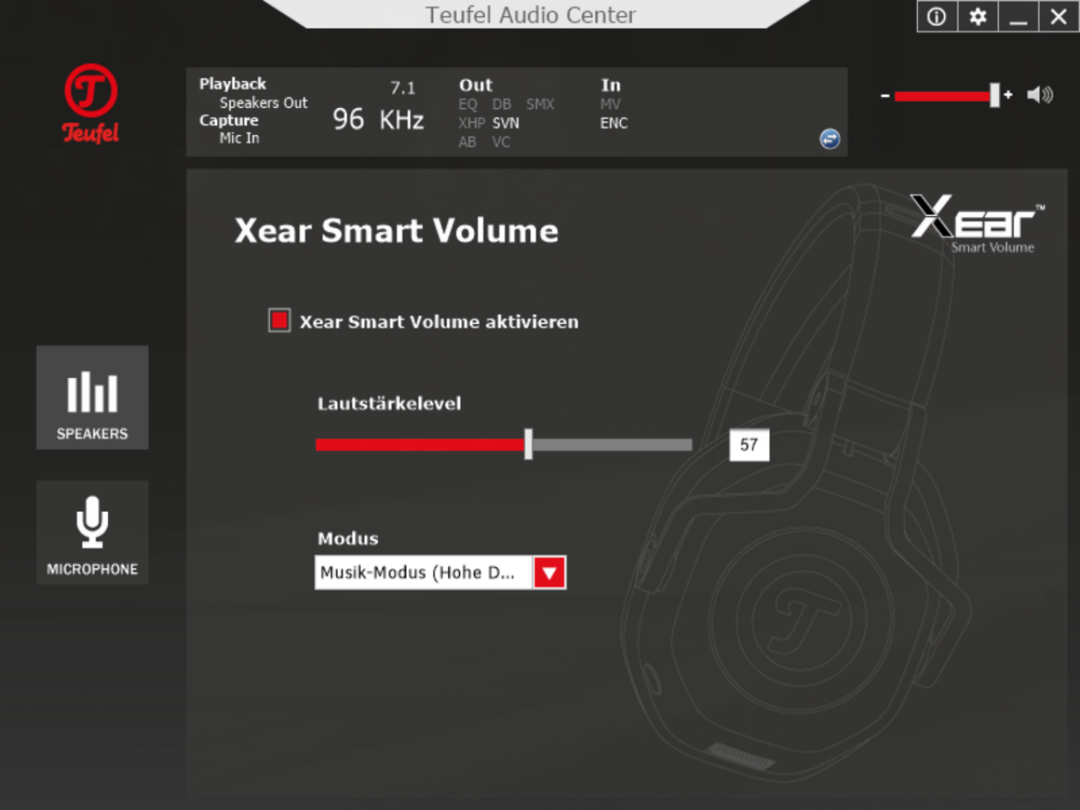Image resolution: width=1080 pixels, height=810 pixels.
Task: Open the Microphone section
Action: pos(92,532)
